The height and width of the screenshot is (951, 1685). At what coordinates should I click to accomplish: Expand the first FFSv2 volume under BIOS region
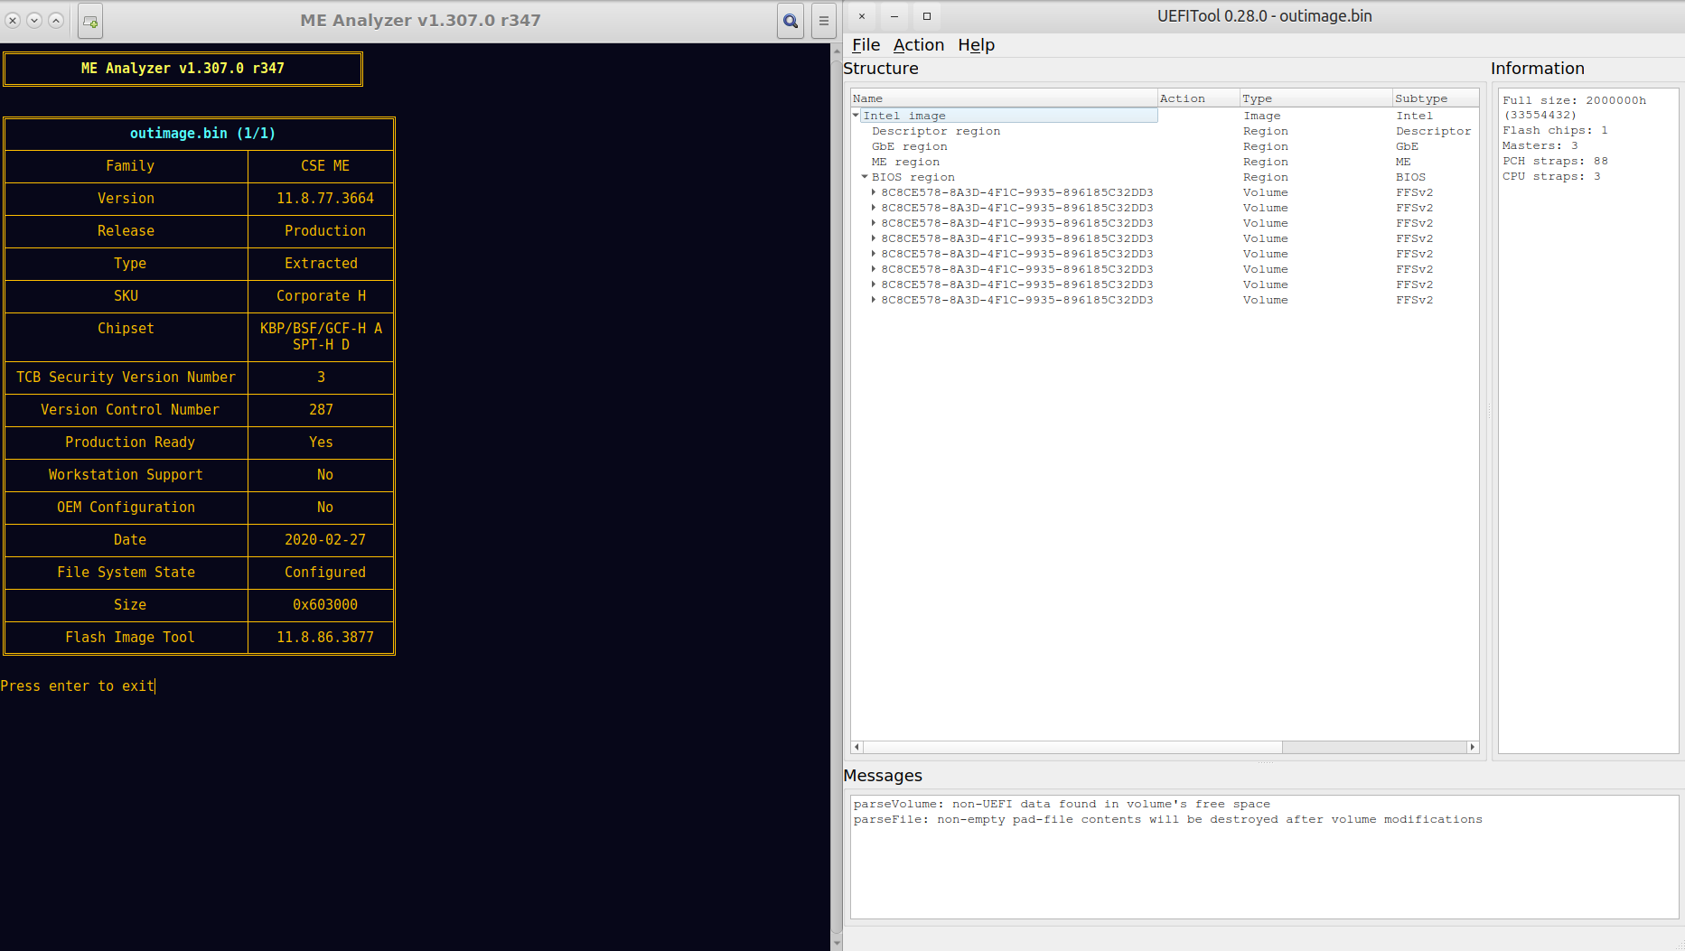point(874,192)
